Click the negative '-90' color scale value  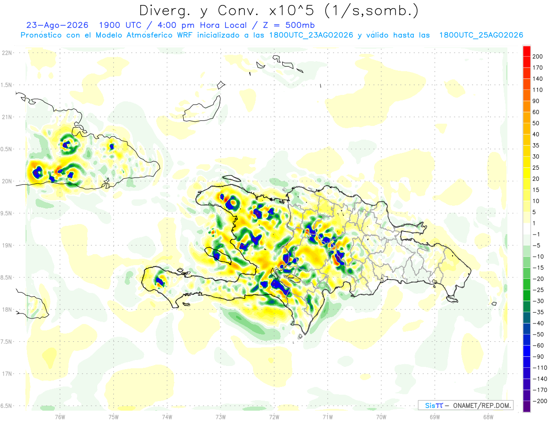538,357
